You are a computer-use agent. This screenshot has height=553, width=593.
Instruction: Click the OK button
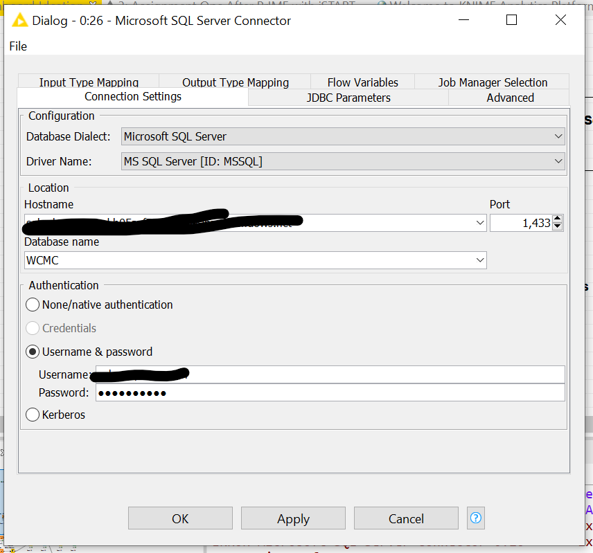pos(180,518)
